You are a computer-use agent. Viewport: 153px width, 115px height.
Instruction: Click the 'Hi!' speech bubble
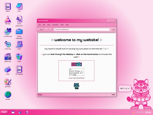125,89
